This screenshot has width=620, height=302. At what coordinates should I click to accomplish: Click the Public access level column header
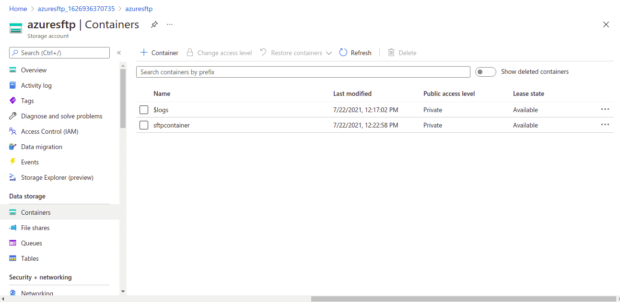point(449,93)
